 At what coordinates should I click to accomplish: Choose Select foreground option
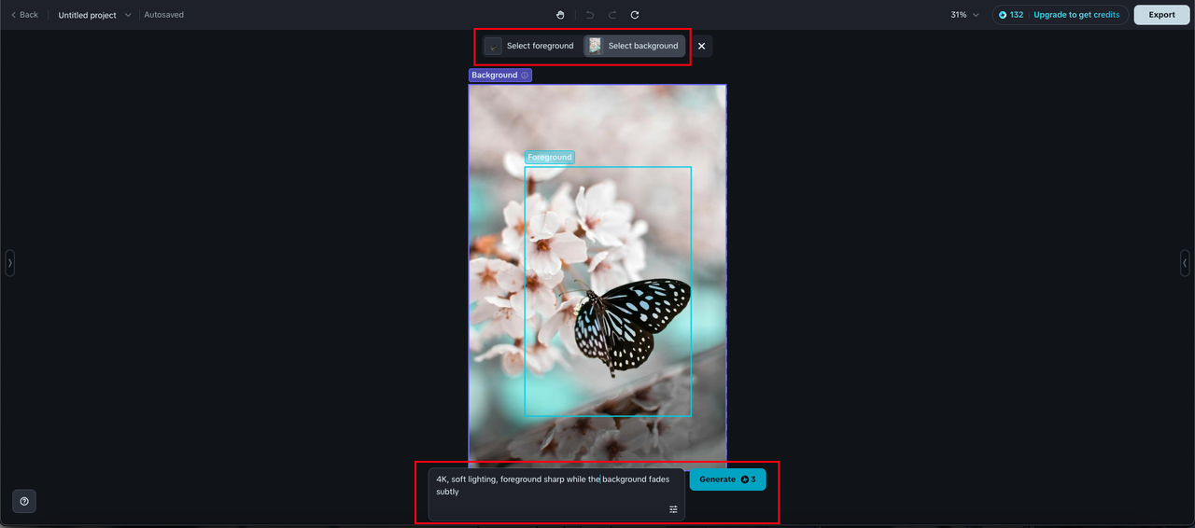pos(529,46)
